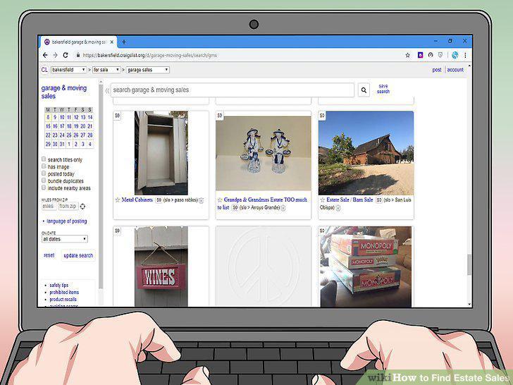Click the from zip input field
Image resolution: width=513 pixels, height=385 pixels.
pyautogui.click(x=68, y=206)
